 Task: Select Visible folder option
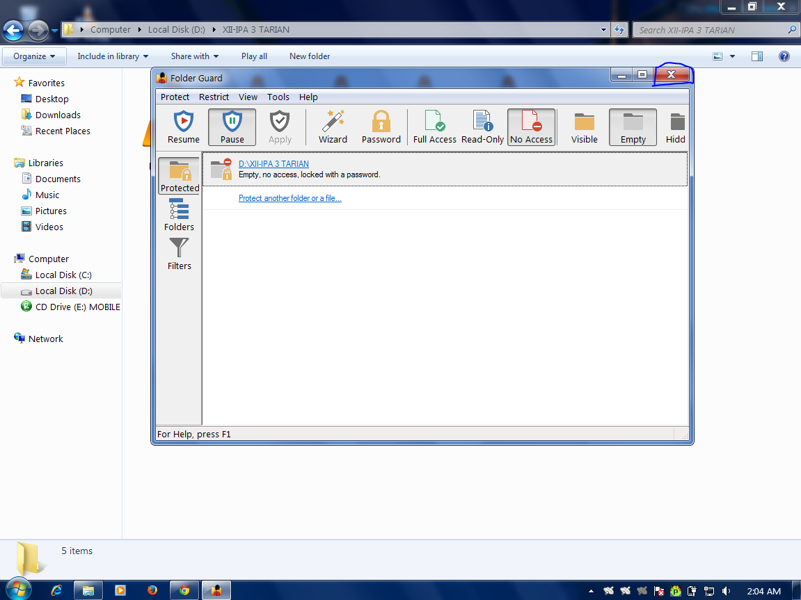585,127
